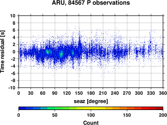This screenshot has height=125, width=167.
Task: Click the colorbar tick label 200
Action: coord(163,115)
